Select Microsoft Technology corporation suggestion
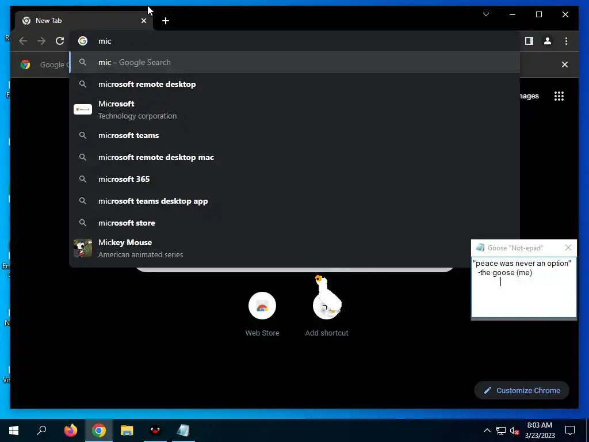Screen dimensions: 589x442 click(295, 110)
